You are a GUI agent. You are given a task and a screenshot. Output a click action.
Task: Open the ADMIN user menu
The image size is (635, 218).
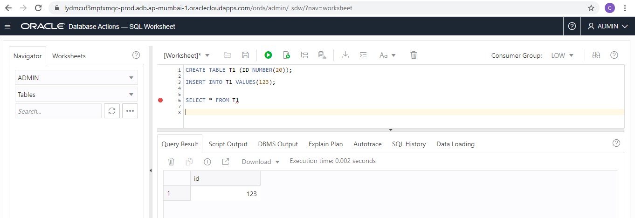(608, 26)
